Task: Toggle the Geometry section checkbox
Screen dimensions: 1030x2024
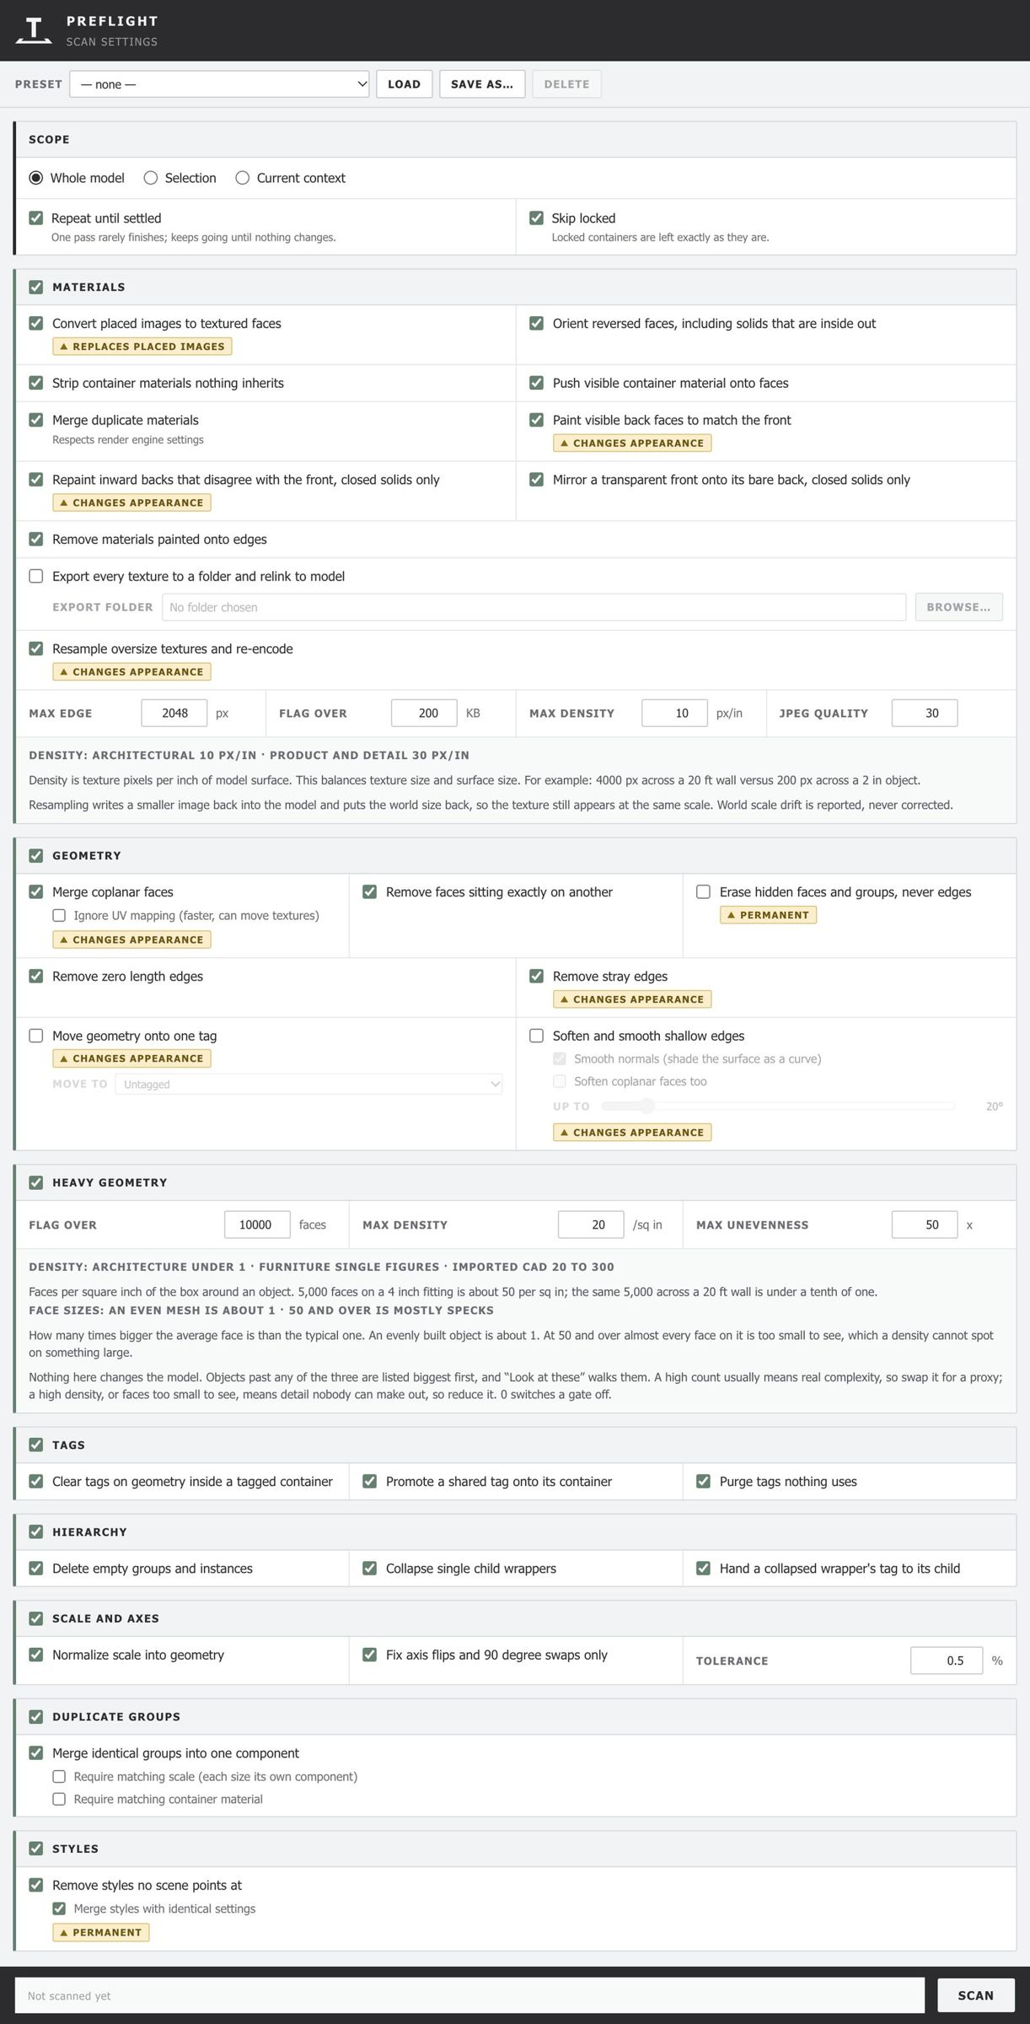Action: coord(36,856)
